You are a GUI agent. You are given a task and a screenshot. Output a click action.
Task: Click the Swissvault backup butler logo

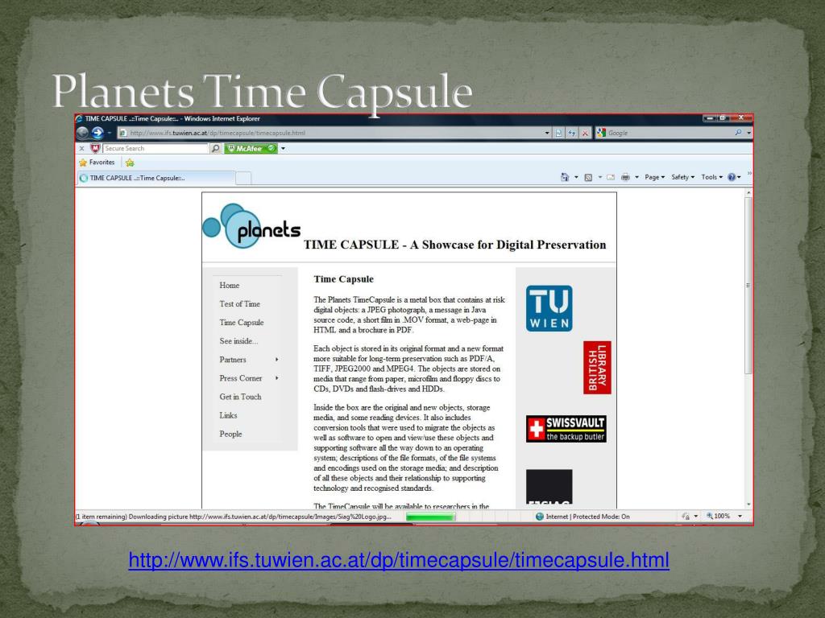tap(566, 429)
